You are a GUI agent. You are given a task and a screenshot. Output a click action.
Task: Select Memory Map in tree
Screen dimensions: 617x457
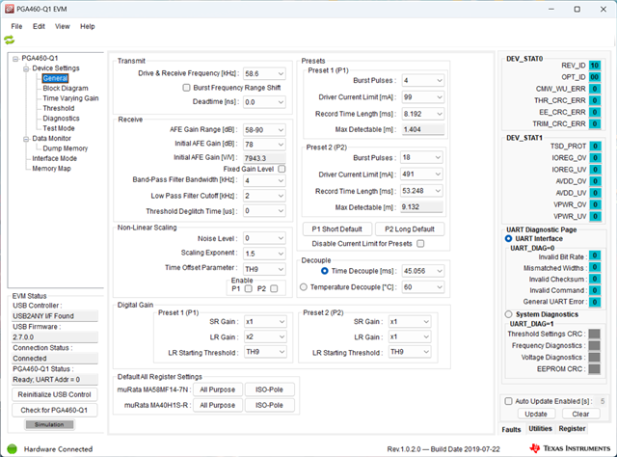click(x=51, y=169)
